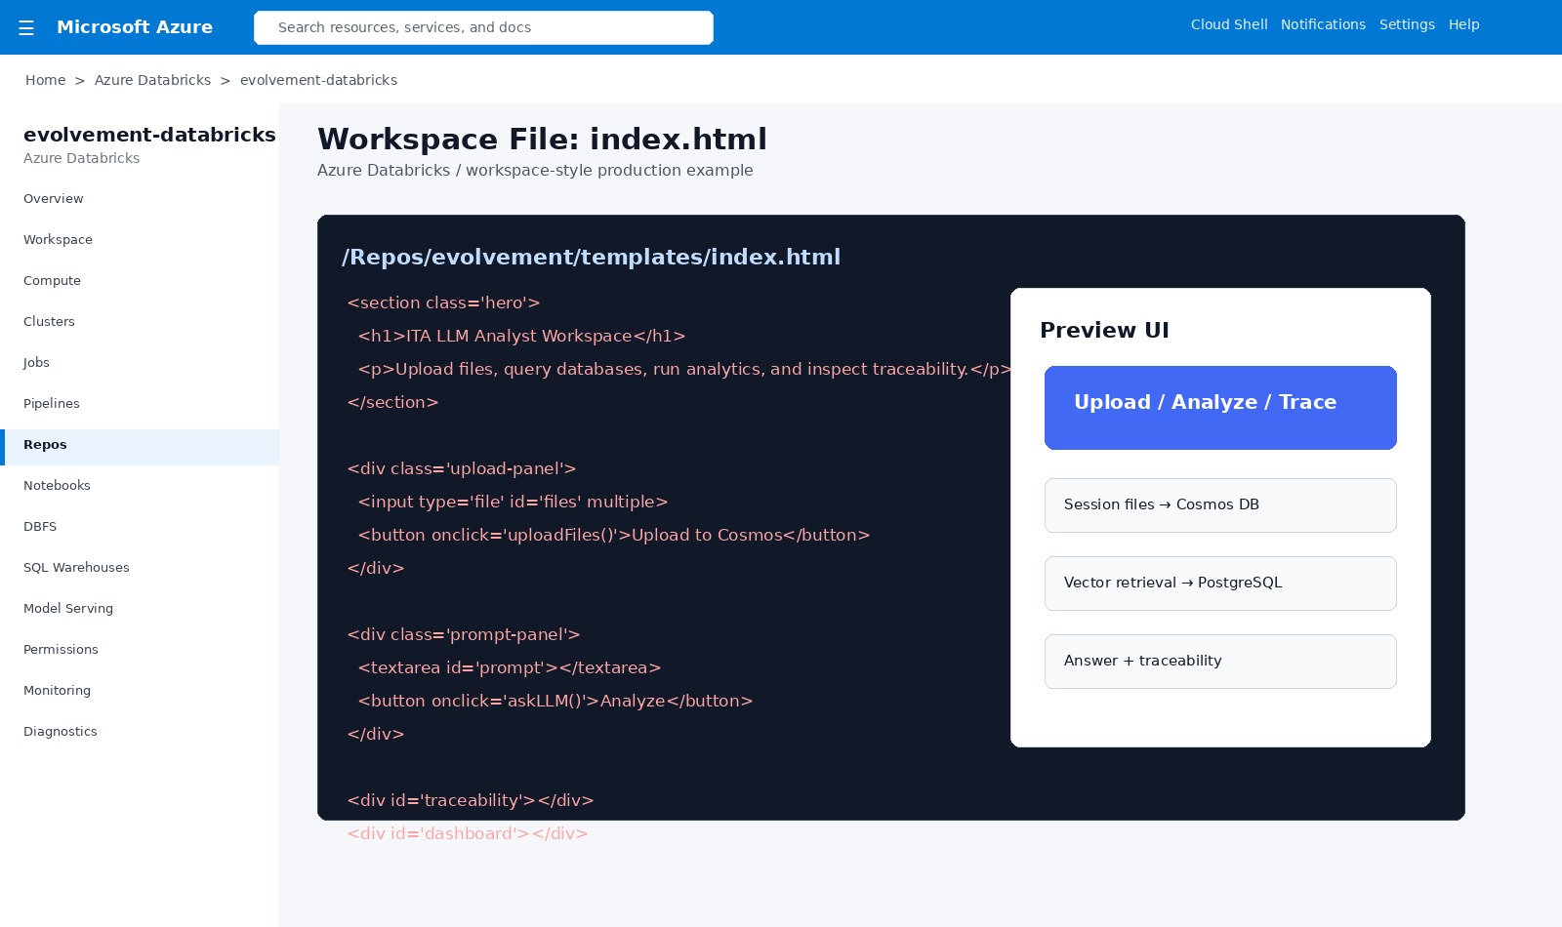The image size is (1562, 927).
Task: Select Repos sidebar item
Action: click(x=140, y=447)
